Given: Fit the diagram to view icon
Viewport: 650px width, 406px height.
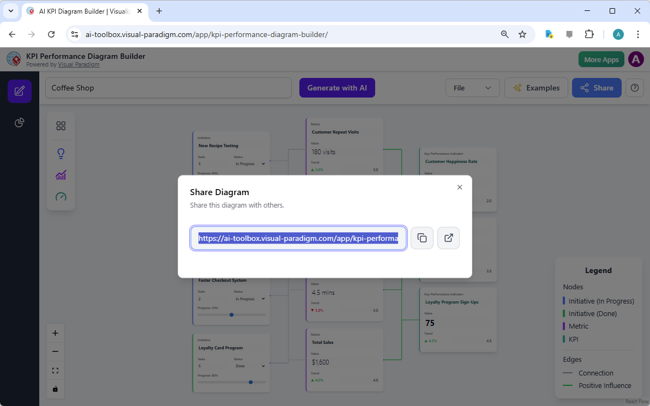Looking at the screenshot, I should click(x=55, y=370).
